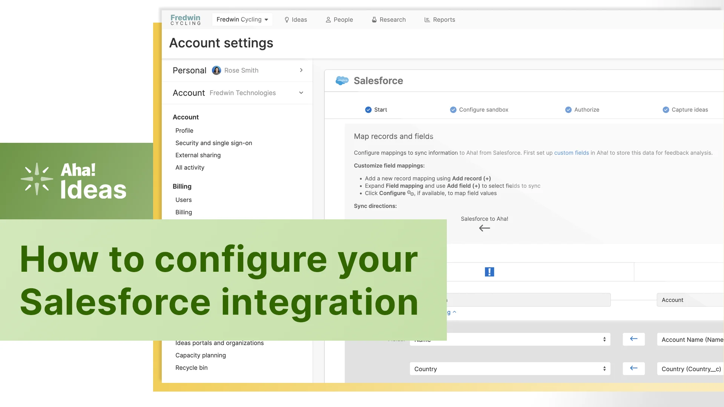
Task: Expand the Account settings dropdown
Action: 301,92
